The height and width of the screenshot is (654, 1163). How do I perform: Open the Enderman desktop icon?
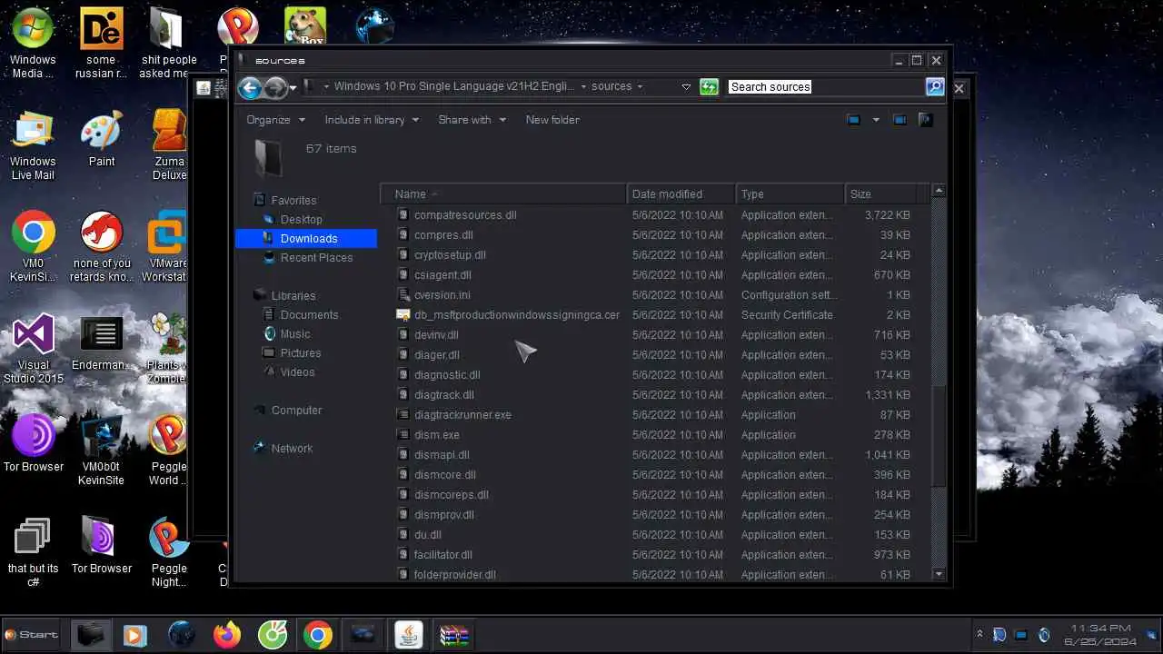click(x=100, y=343)
